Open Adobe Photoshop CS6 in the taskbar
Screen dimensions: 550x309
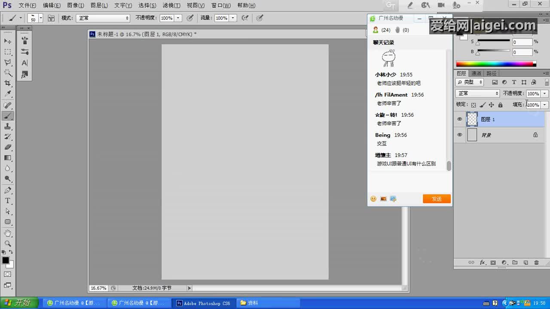pos(203,303)
